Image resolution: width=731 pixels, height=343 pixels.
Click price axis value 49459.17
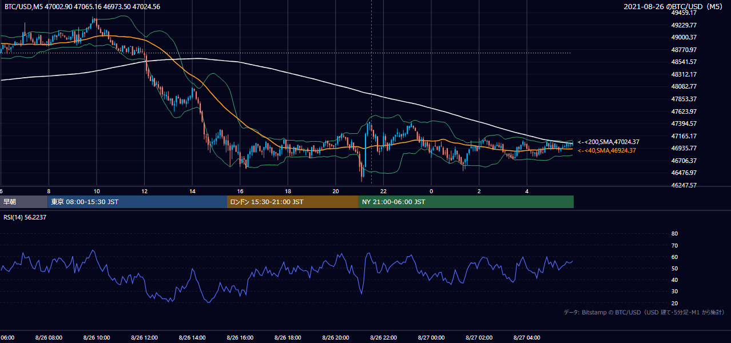click(x=684, y=13)
